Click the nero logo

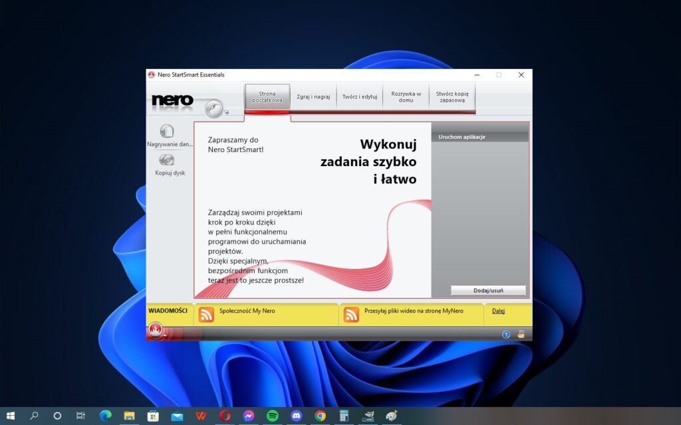click(172, 100)
